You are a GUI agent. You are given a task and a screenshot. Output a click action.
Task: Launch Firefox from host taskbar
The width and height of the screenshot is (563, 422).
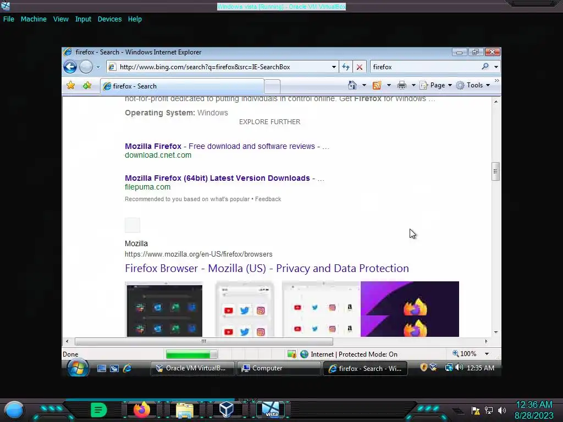[141, 410]
